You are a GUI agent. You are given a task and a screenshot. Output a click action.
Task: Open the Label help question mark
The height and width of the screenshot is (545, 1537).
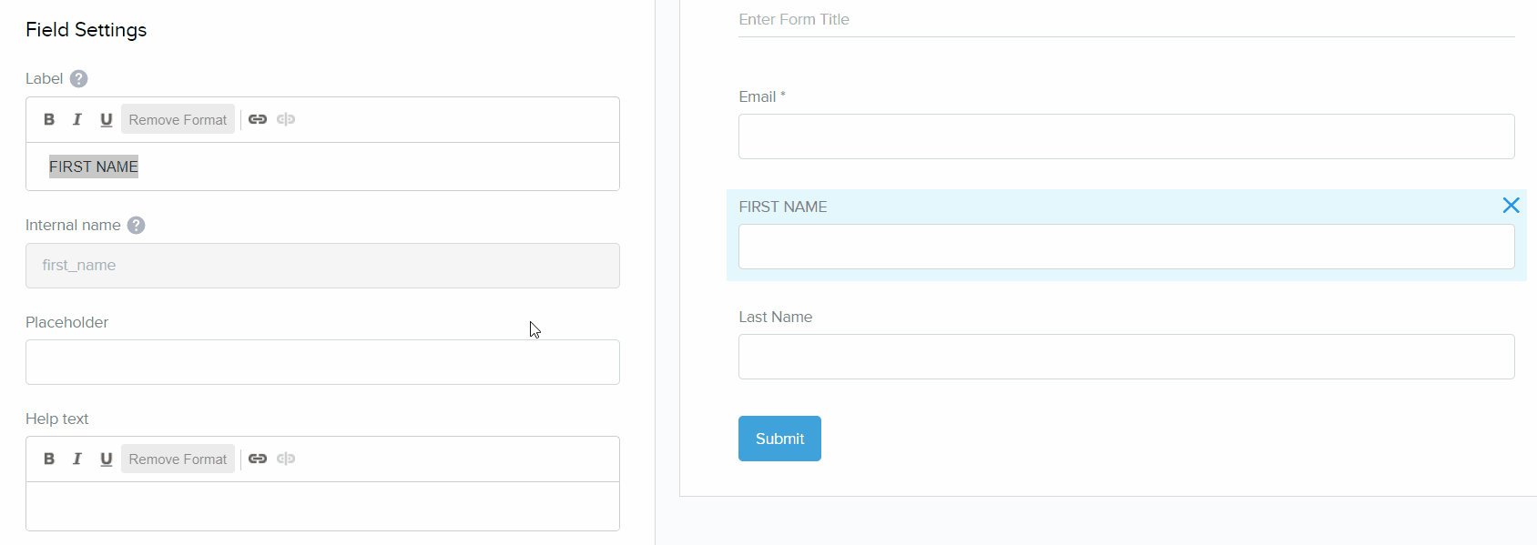click(79, 79)
